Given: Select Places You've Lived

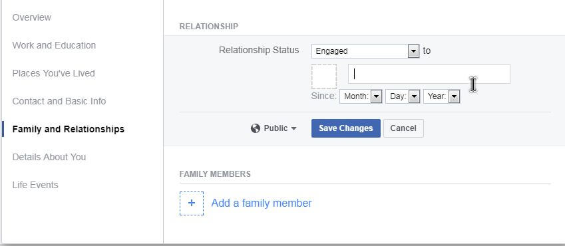Looking at the screenshot, I should pyautogui.click(x=54, y=73).
